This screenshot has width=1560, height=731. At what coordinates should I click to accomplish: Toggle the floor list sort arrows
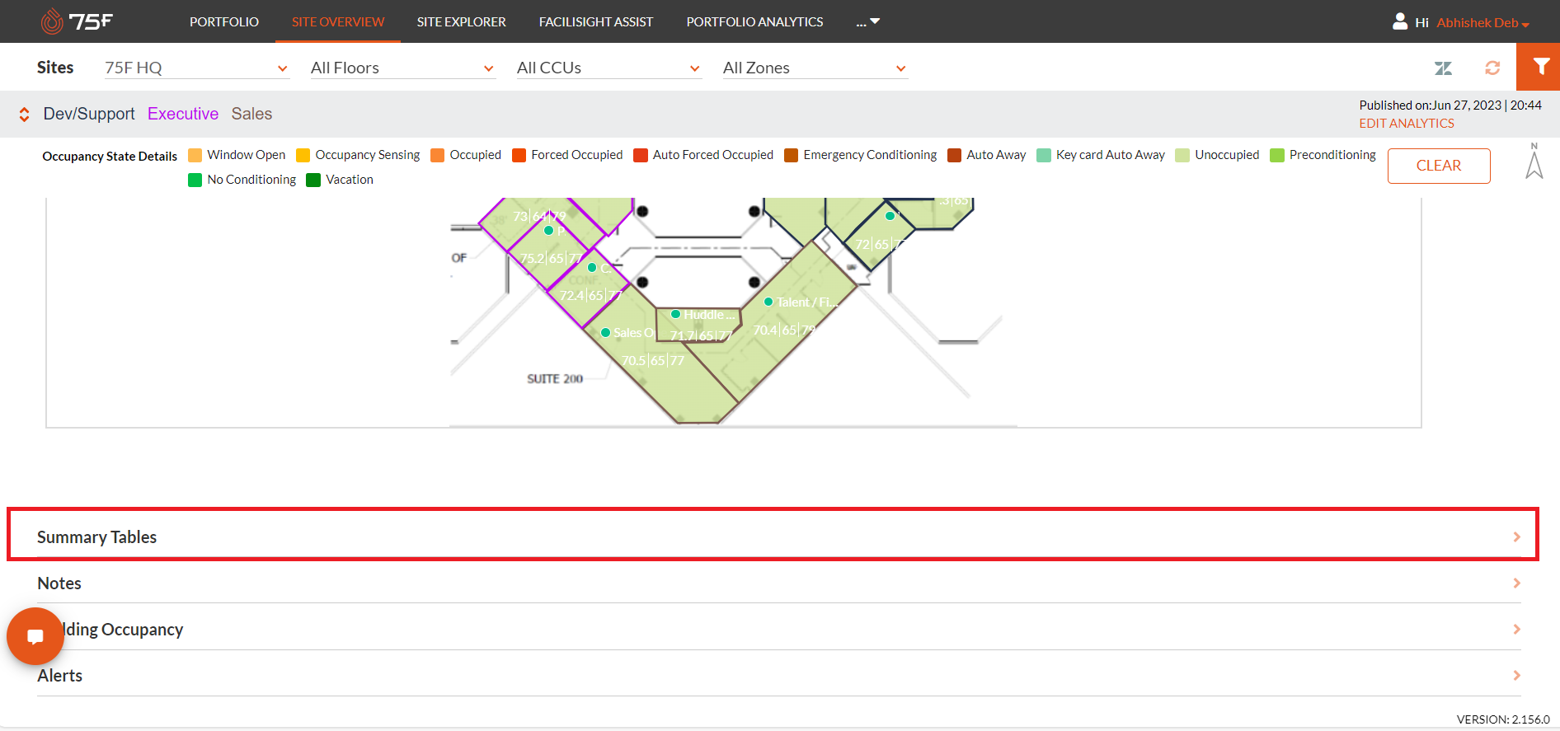[x=25, y=115]
